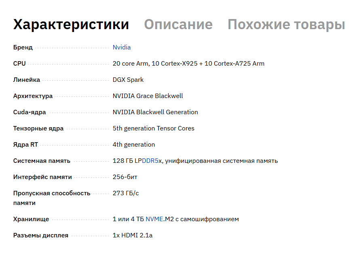Select the Разъемы дисплея label
This screenshot has height=254, width=363.
[x=41, y=235]
